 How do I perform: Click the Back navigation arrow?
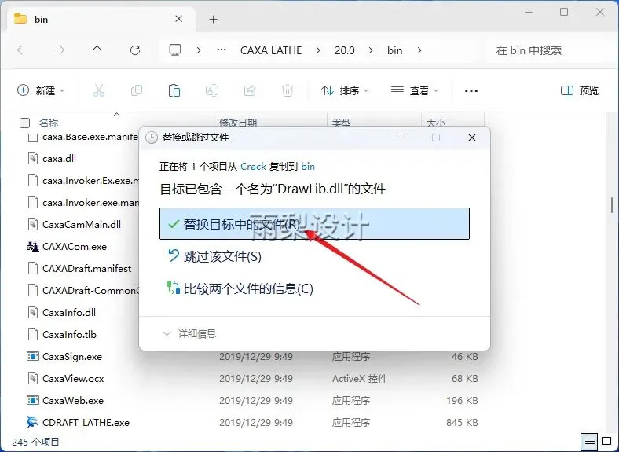(x=22, y=50)
